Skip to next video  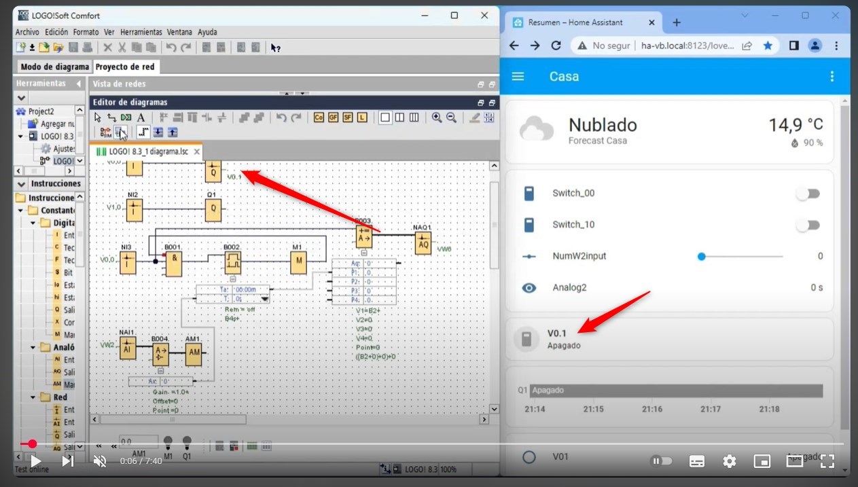[68, 461]
